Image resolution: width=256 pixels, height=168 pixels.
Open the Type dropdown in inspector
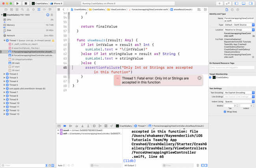tap(238, 24)
